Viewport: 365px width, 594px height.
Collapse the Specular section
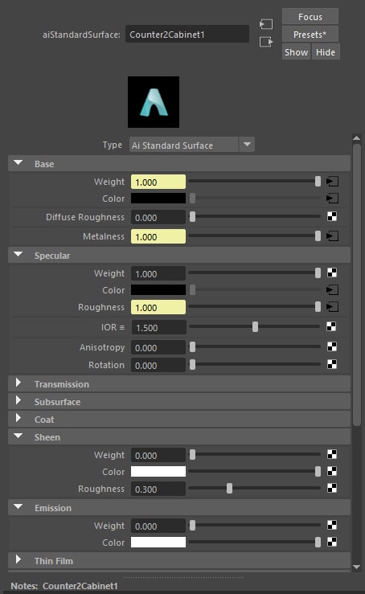(x=18, y=255)
